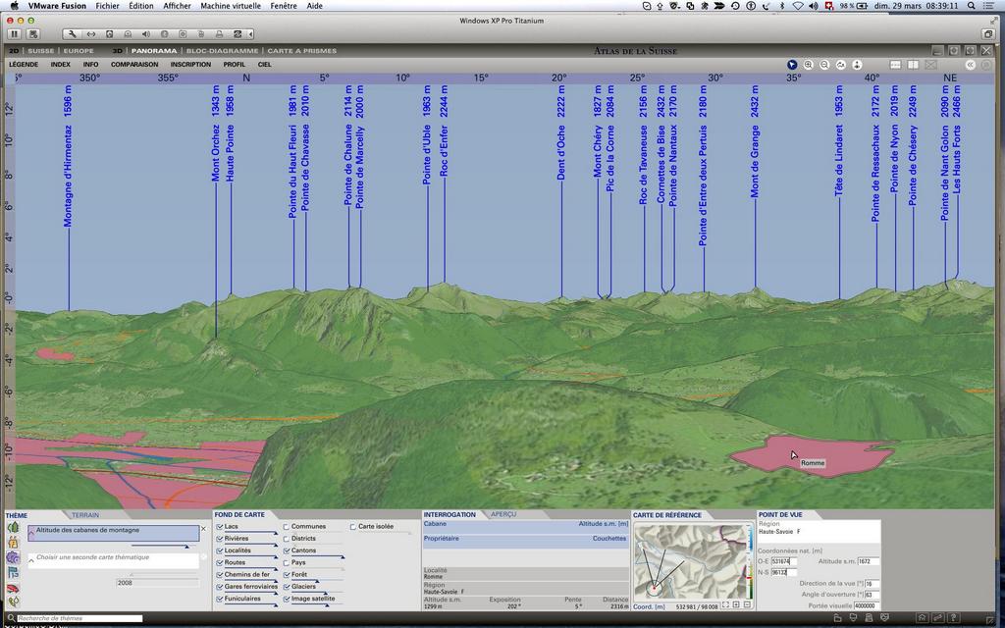
Task: Click the zoom out magnifier tool
Action: [x=824, y=65]
